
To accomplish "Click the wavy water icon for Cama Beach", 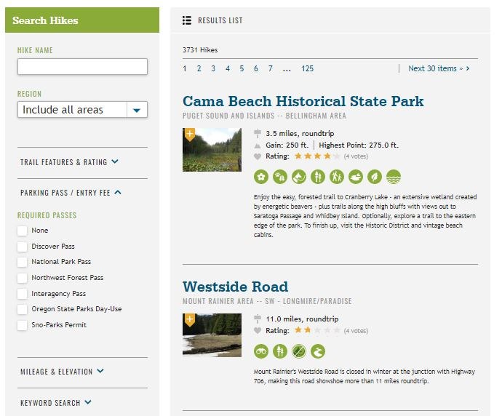I will coord(394,177).
